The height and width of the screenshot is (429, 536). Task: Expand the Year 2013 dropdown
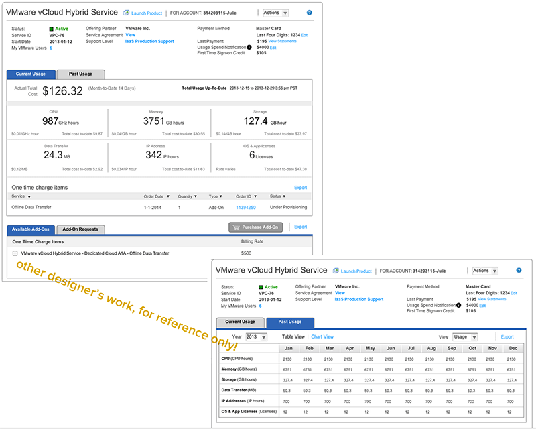click(256, 336)
